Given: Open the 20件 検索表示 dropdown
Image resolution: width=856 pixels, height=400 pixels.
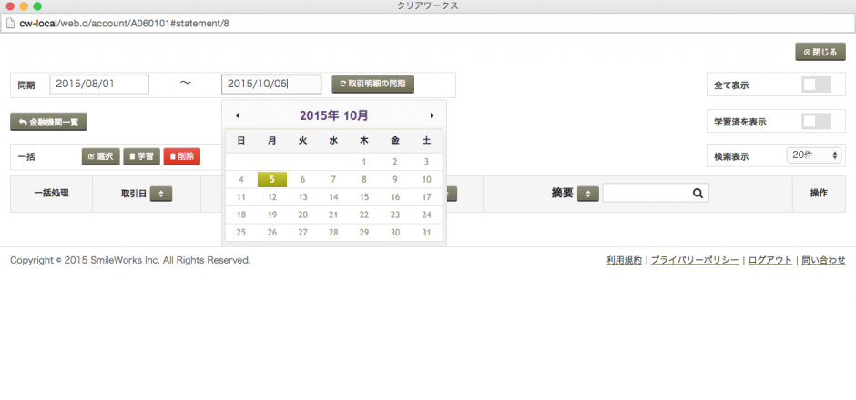Looking at the screenshot, I should click(814, 155).
